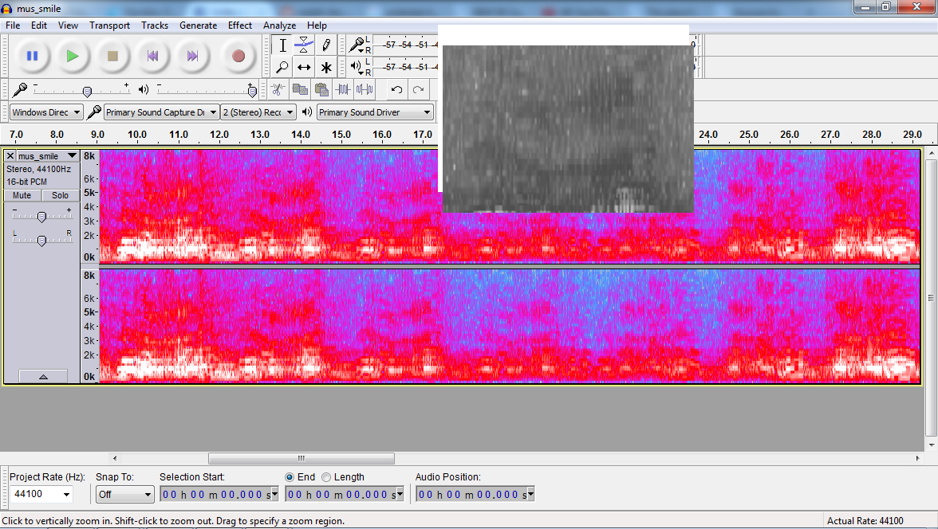Open the End time format dropdown
This screenshot has height=529, width=938.
[400, 494]
